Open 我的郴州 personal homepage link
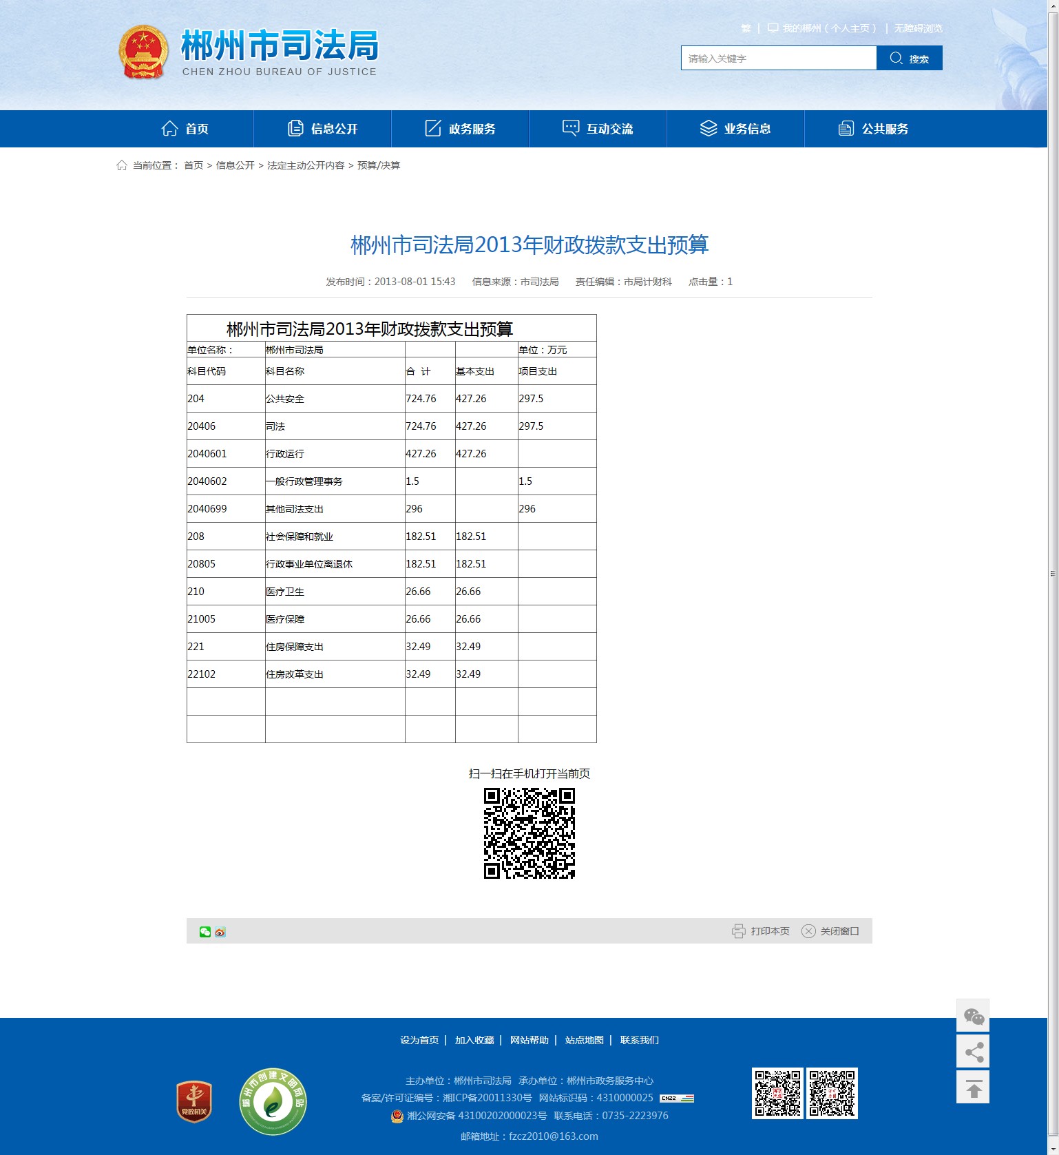Screen dimensions: 1059x1155 coord(823,28)
